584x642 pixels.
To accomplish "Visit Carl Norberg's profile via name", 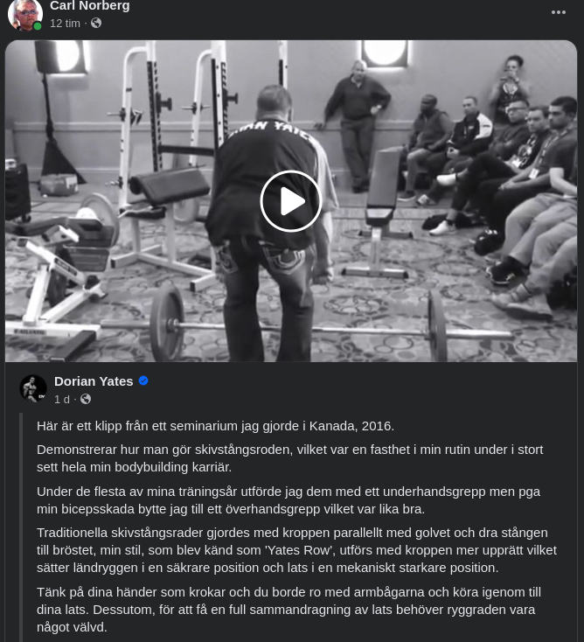I will click(x=90, y=6).
